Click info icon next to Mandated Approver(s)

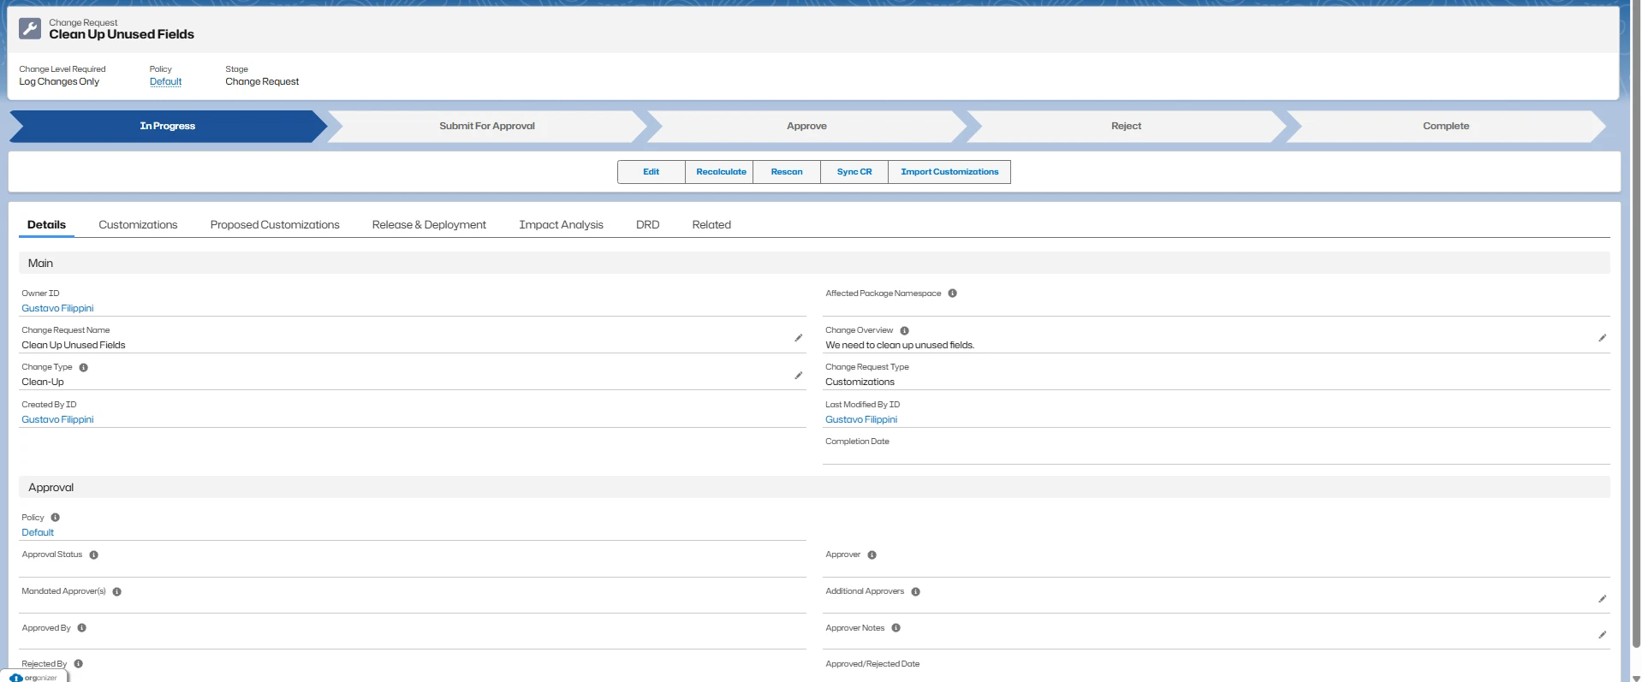(117, 592)
